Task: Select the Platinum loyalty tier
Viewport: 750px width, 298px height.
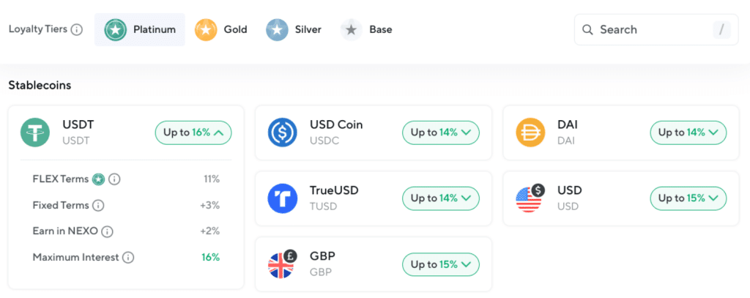Action: pyautogui.click(x=140, y=30)
